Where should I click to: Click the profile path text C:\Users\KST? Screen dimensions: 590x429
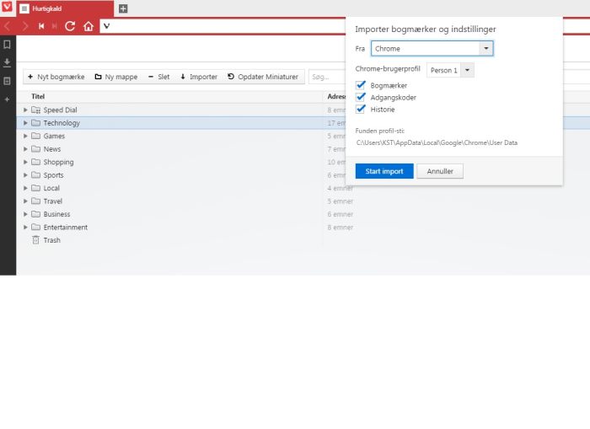(437, 142)
